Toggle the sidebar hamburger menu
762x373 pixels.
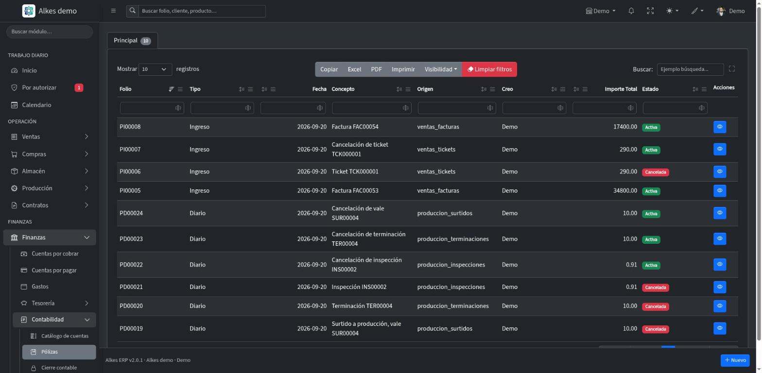click(x=113, y=11)
